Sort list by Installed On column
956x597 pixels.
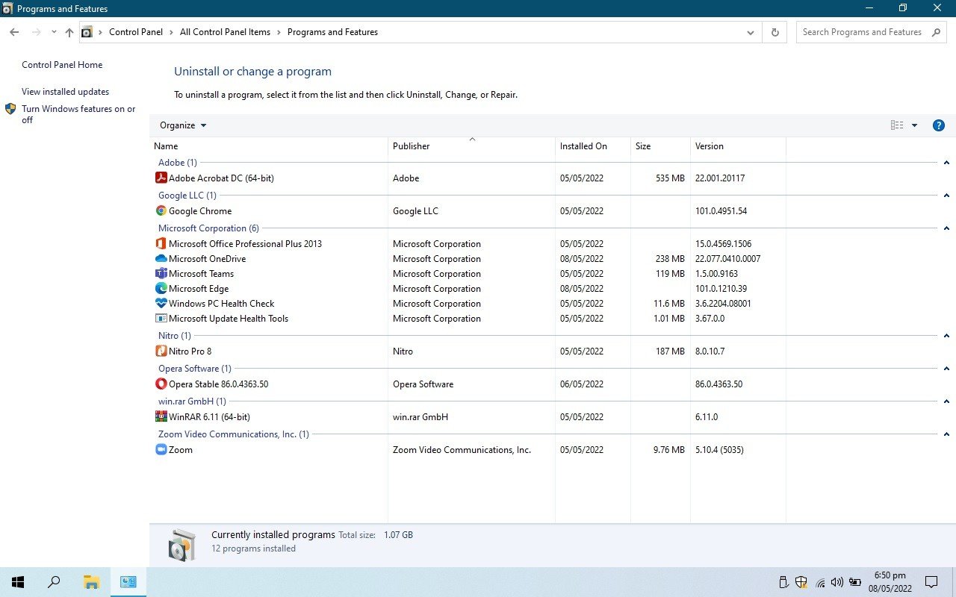tap(583, 146)
